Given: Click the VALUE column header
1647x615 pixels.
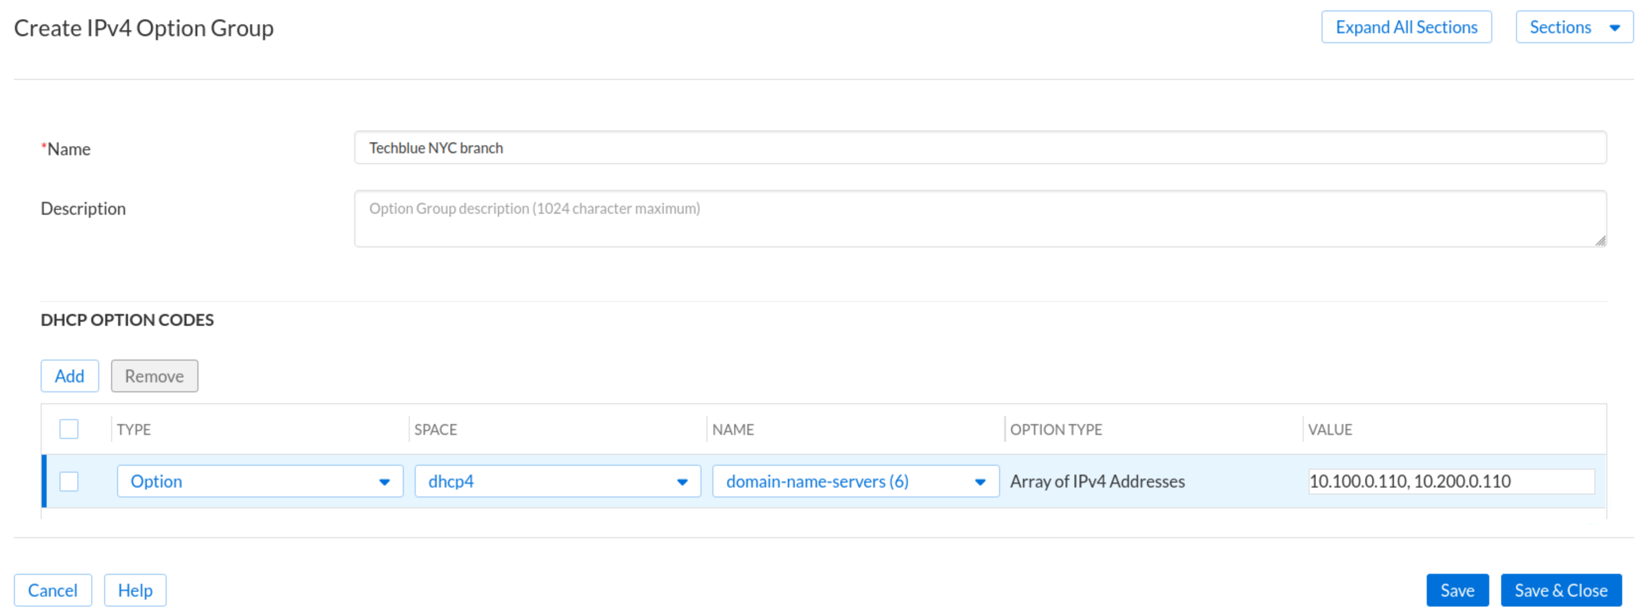Looking at the screenshot, I should (x=1329, y=430).
